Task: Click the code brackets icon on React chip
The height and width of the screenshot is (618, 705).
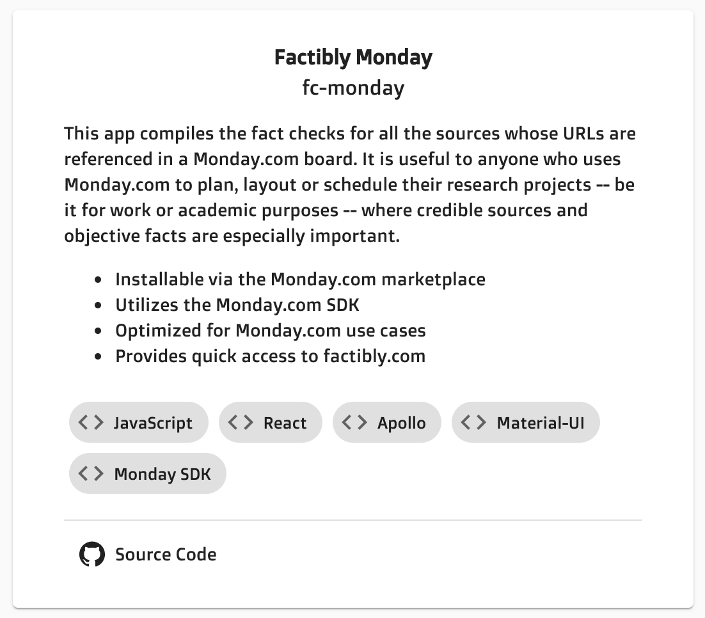Action: (241, 422)
